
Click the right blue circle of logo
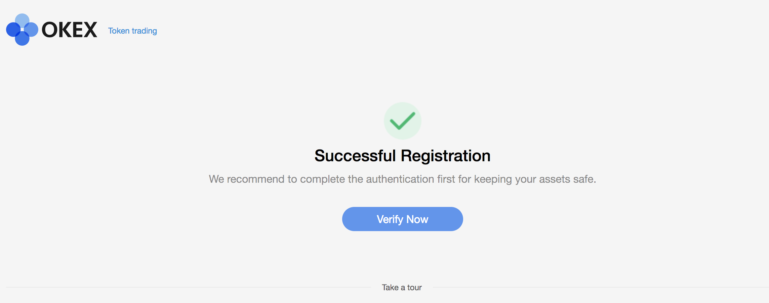coord(32,30)
